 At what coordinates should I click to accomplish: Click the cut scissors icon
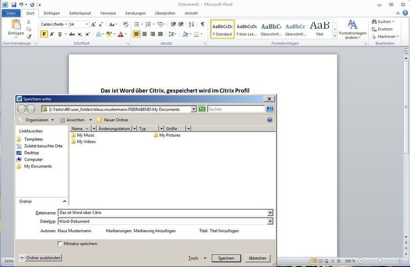[x=29, y=22]
